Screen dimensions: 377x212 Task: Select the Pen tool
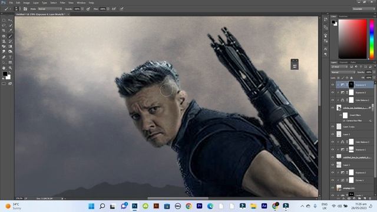[4, 57]
